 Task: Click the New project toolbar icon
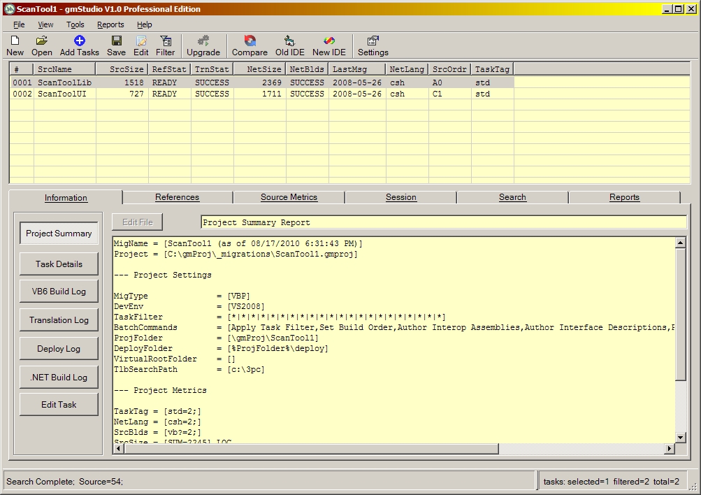click(x=15, y=41)
